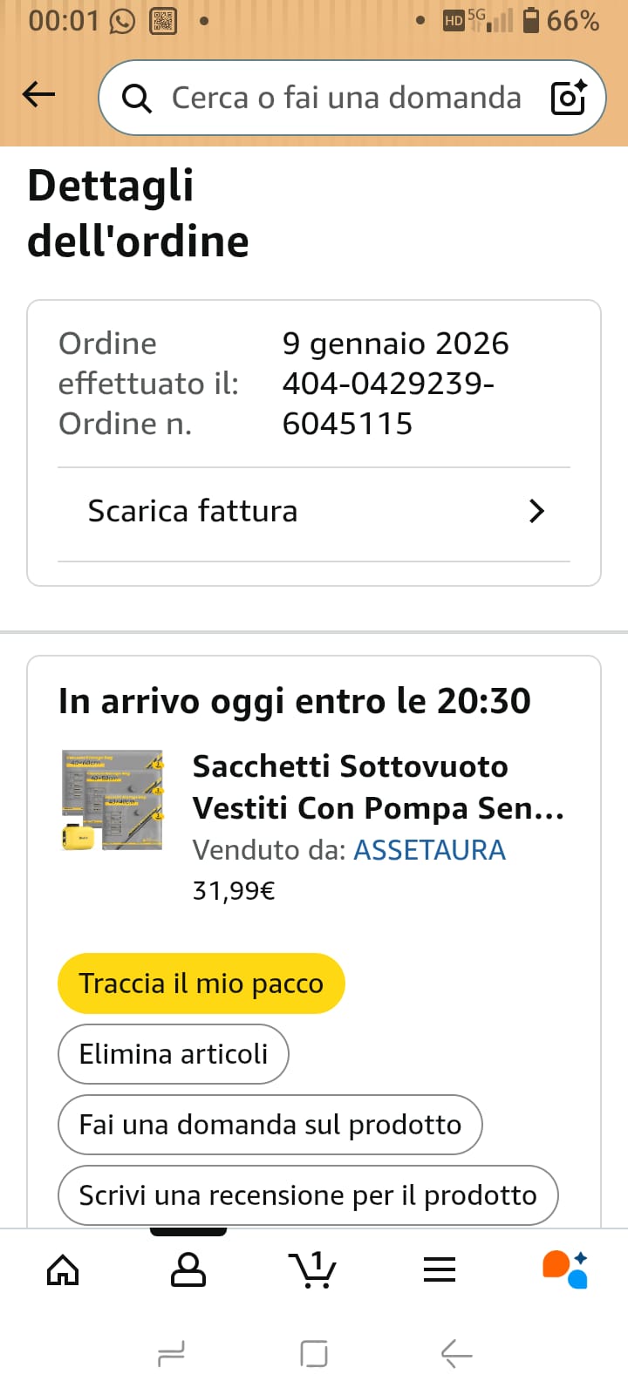Image resolution: width=628 pixels, height=1395 pixels.
Task: Expand the Scarica fattura chevron
Action: point(536,512)
